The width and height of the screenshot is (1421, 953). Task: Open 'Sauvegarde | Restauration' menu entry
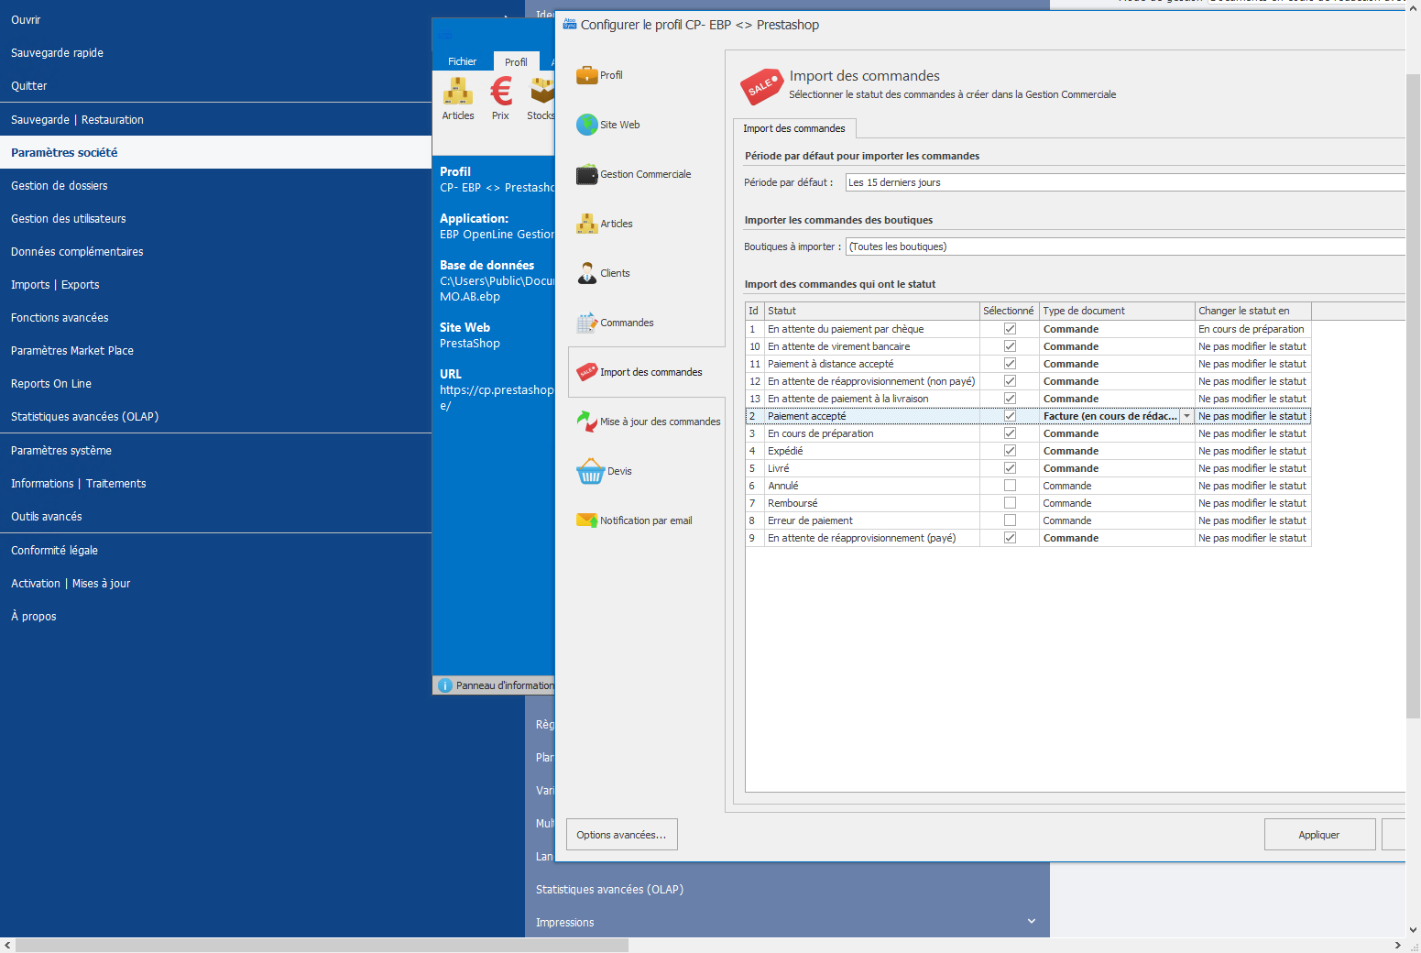(216, 119)
